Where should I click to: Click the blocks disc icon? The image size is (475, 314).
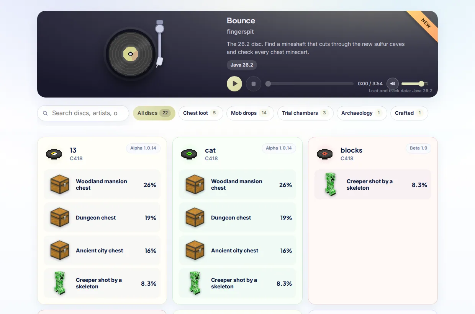[x=324, y=154]
